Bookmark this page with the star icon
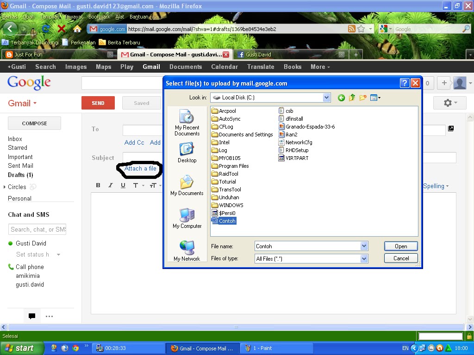This screenshot has width=474, height=355. tap(361, 29)
